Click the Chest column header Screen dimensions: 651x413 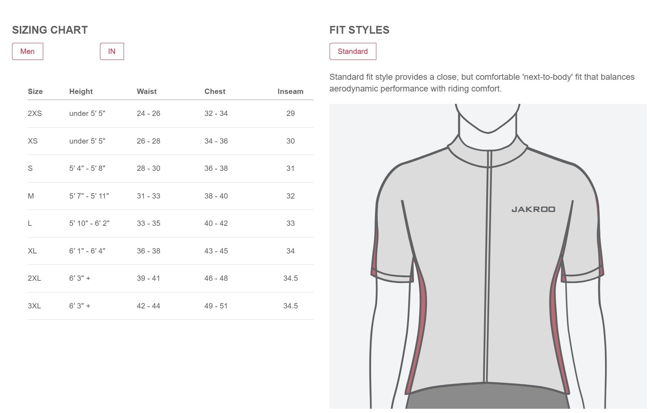[215, 91]
